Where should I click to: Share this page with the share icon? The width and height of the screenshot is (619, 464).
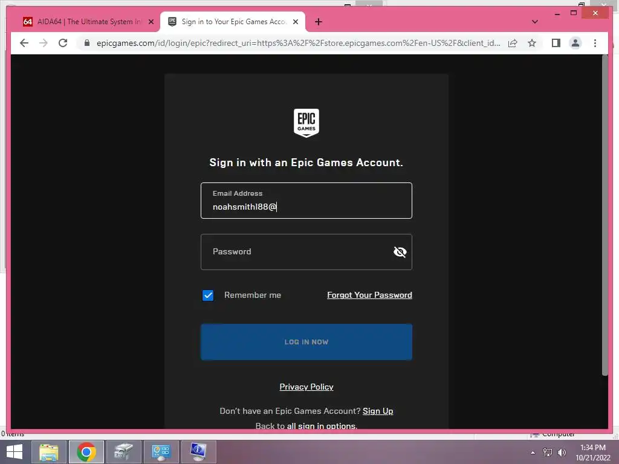click(x=513, y=43)
